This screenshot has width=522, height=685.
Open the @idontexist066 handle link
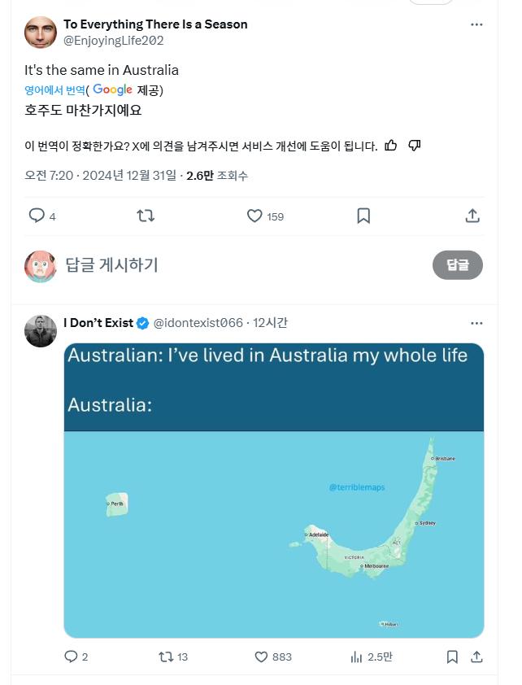click(198, 323)
